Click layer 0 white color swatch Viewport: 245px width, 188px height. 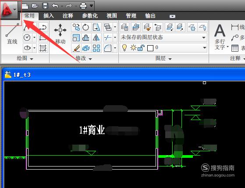click(150, 48)
